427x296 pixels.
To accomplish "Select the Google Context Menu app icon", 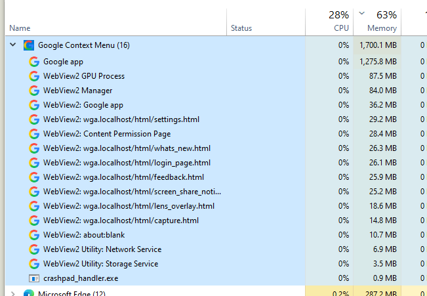I will [x=29, y=45].
